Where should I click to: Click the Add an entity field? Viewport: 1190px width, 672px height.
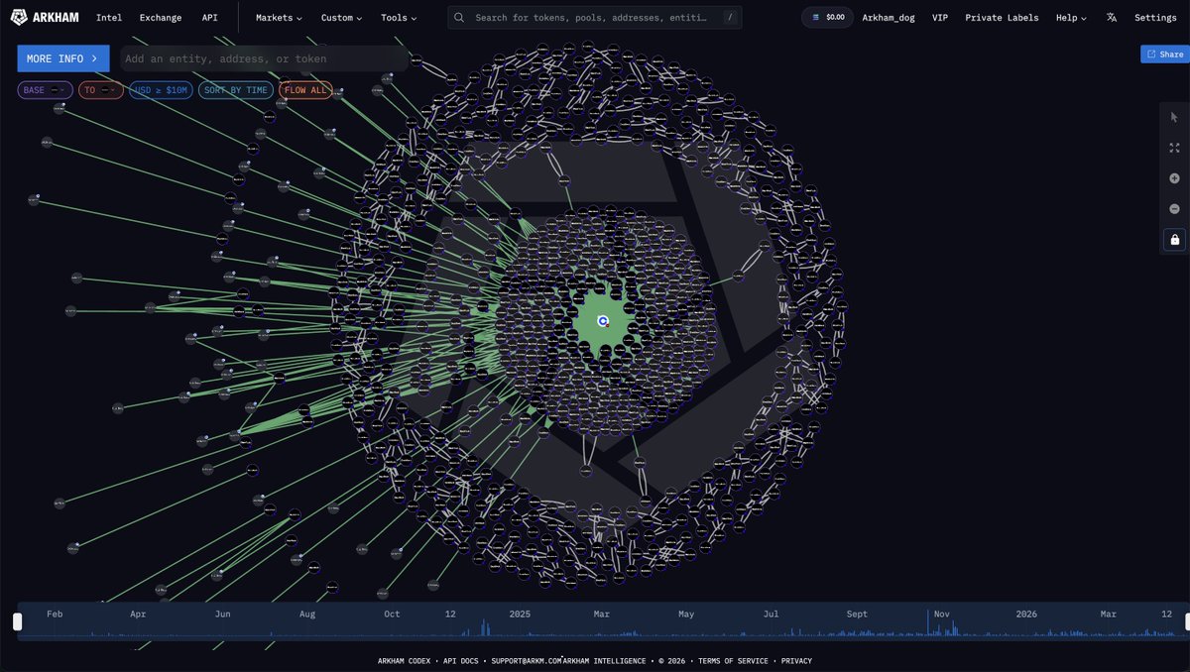263,58
